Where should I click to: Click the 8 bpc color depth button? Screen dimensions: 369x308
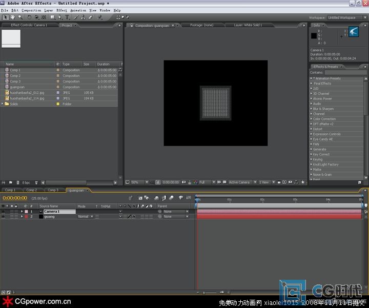click(26, 182)
